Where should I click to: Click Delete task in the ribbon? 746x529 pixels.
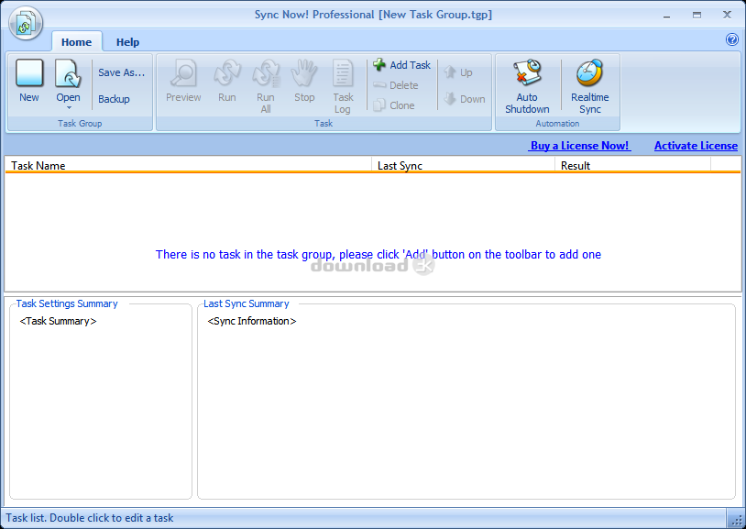pyautogui.click(x=396, y=85)
